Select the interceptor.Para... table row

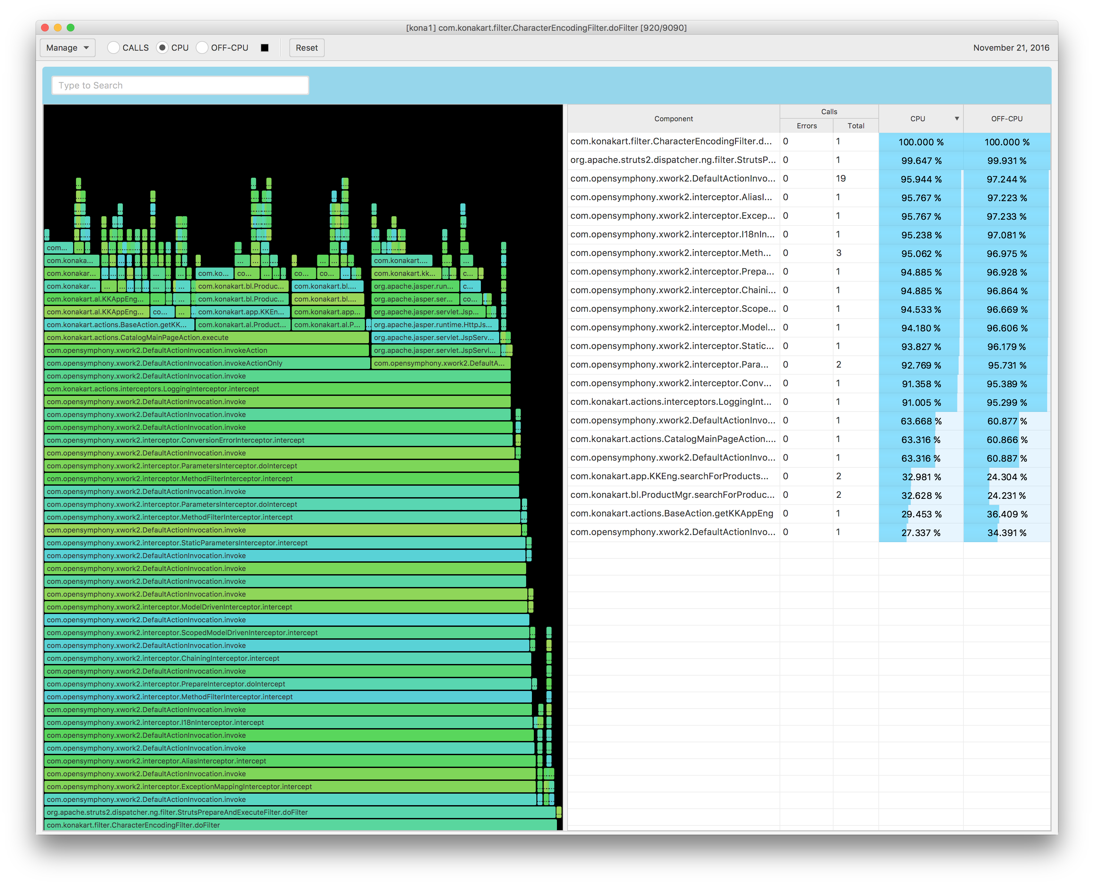click(x=809, y=365)
